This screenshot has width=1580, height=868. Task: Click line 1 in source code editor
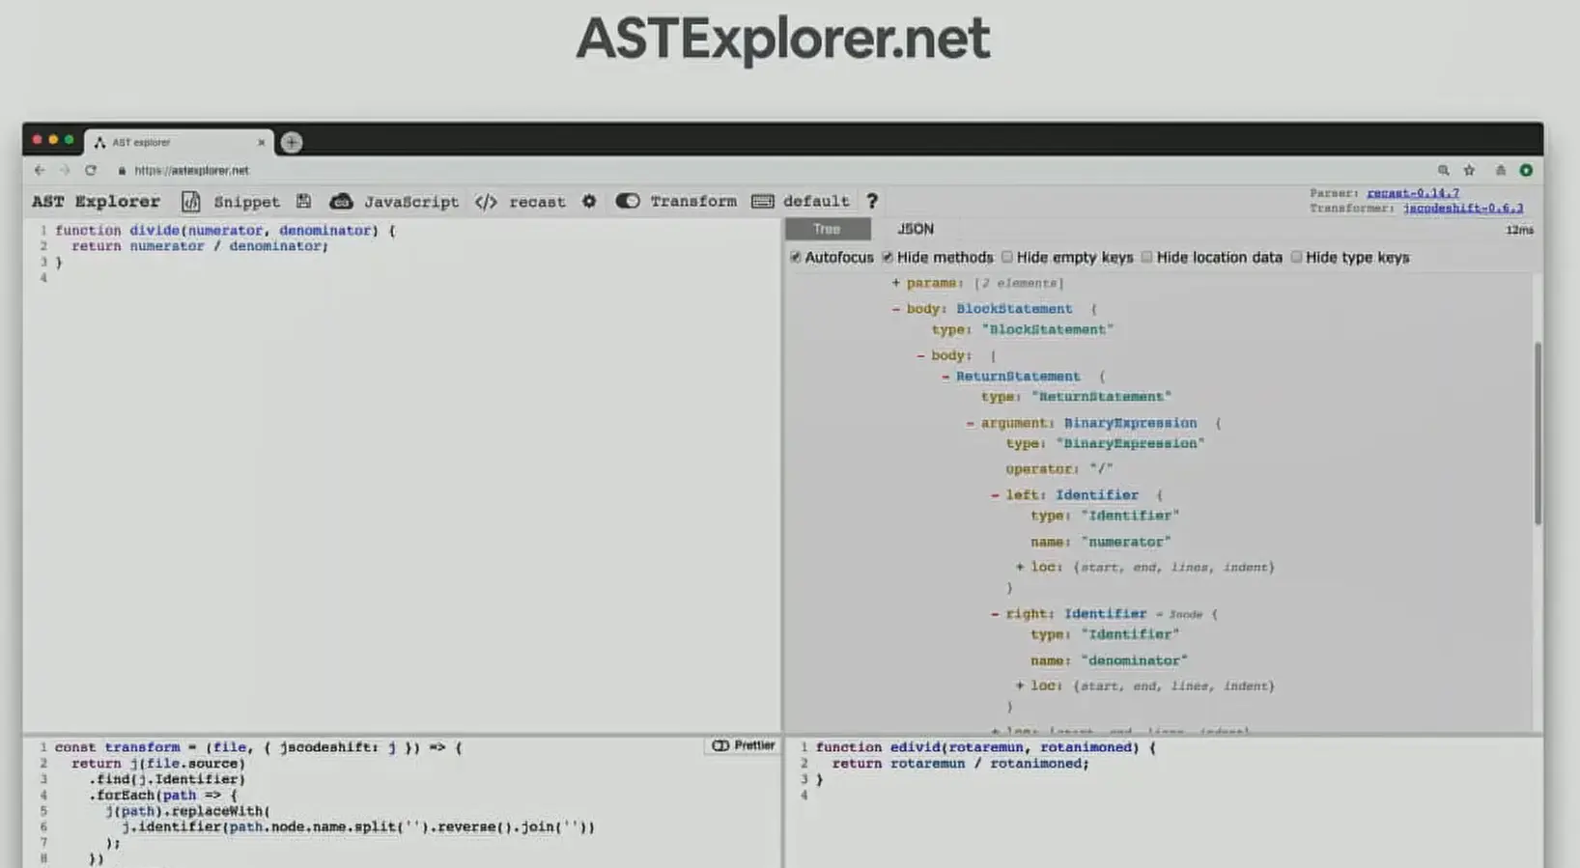pyautogui.click(x=225, y=230)
